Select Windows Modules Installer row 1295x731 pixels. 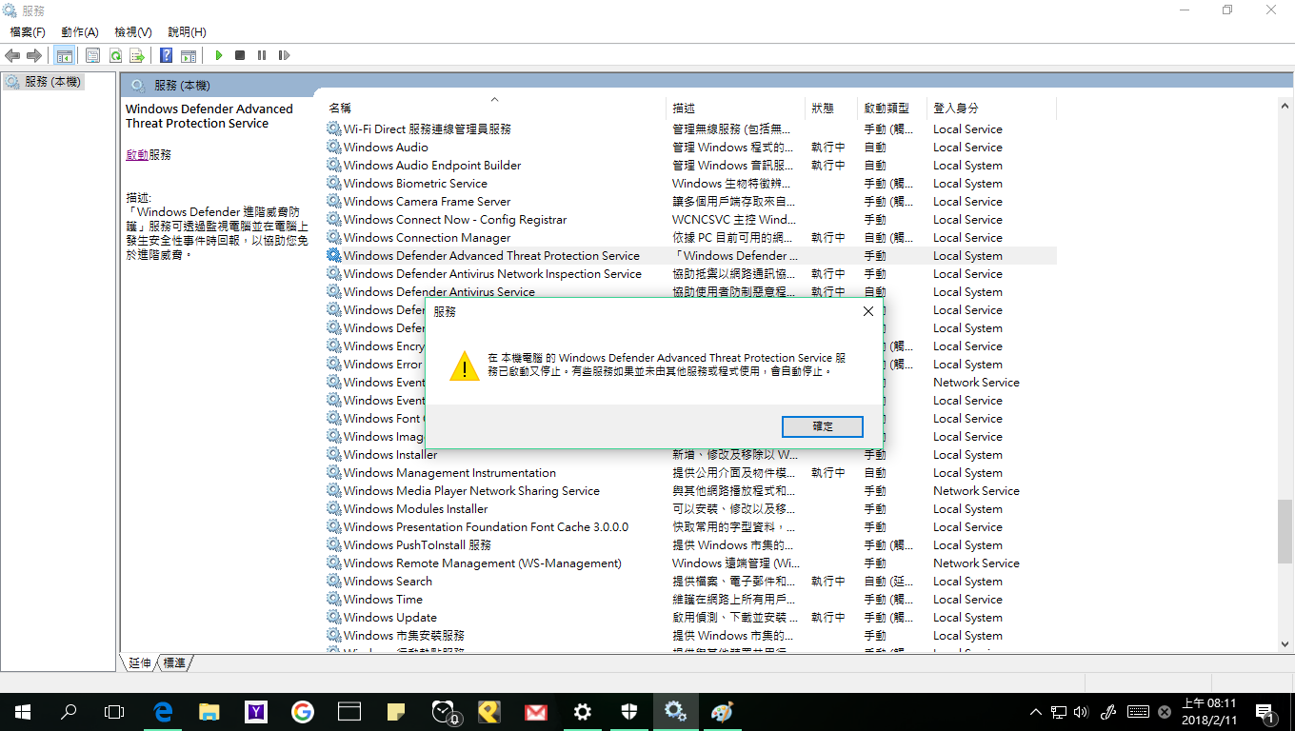[690, 509]
